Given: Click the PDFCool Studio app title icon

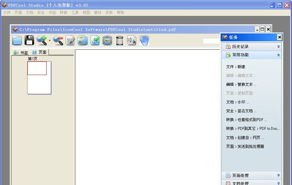Looking at the screenshot, I should coord(4,5).
